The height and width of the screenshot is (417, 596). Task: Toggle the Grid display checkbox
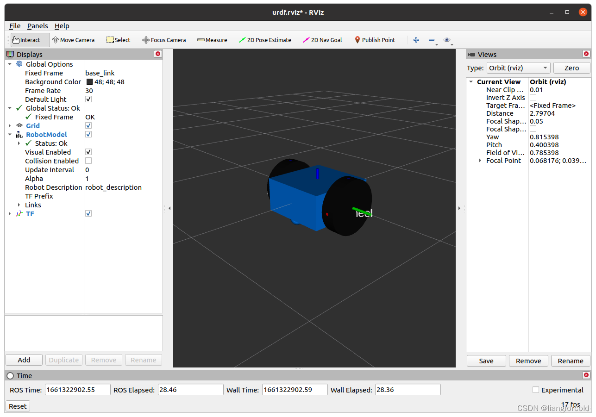tap(88, 125)
